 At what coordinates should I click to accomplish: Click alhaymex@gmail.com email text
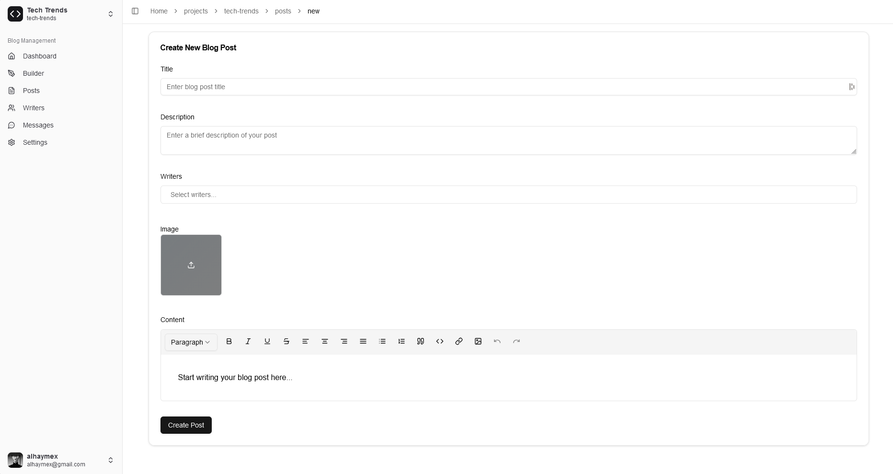click(56, 464)
